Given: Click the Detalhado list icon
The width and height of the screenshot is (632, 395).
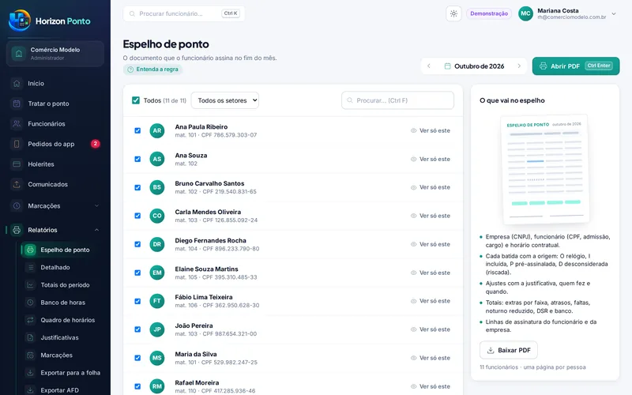Looking at the screenshot, I should click(x=30, y=267).
